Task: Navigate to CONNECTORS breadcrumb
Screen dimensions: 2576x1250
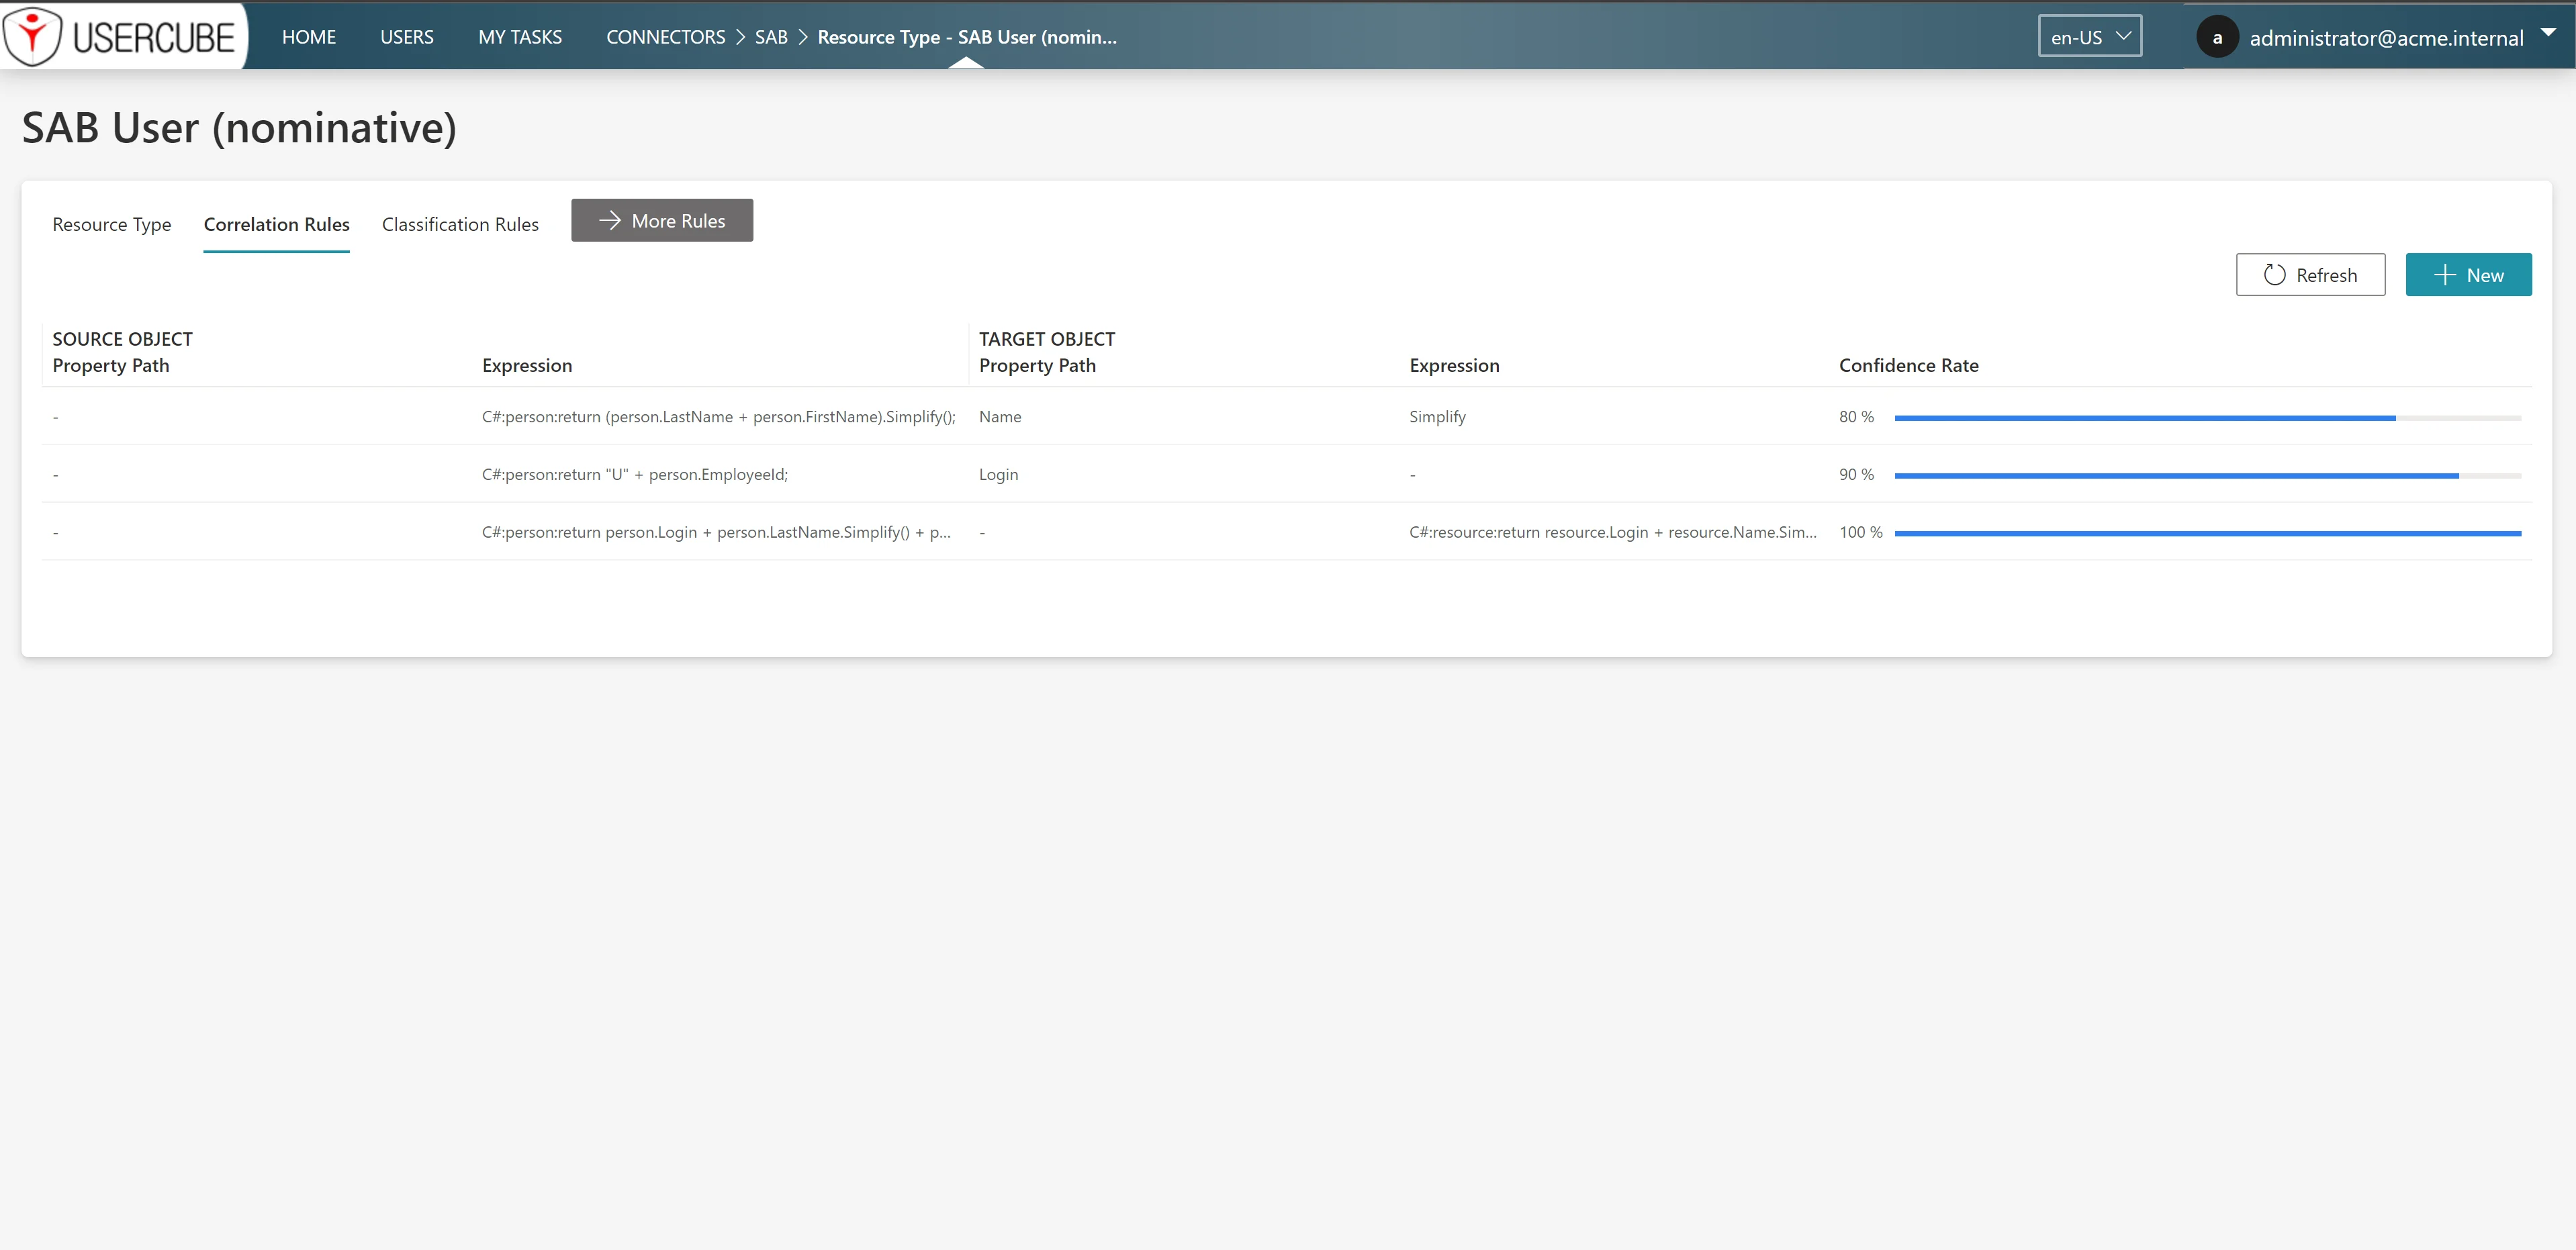Action: (x=666, y=37)
